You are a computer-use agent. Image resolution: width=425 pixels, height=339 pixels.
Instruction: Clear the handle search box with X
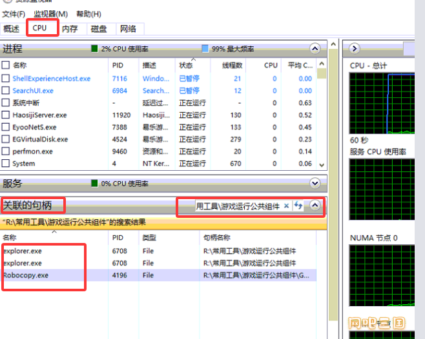(286, 206)
